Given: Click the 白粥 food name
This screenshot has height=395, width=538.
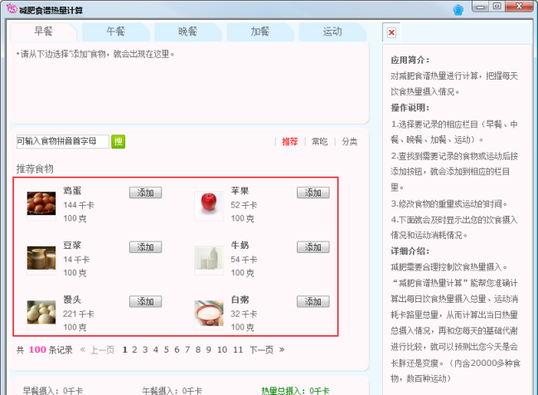Looking at the screenshot, I should point(240,300).
